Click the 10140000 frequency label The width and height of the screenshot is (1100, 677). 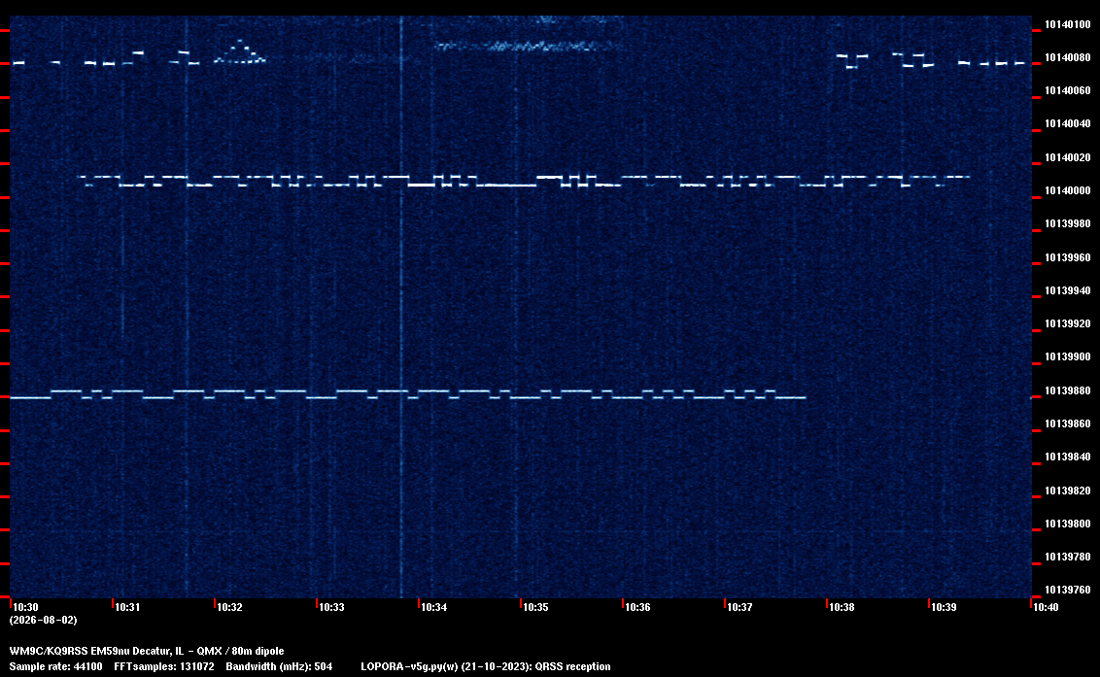(x=1068, y=190)
